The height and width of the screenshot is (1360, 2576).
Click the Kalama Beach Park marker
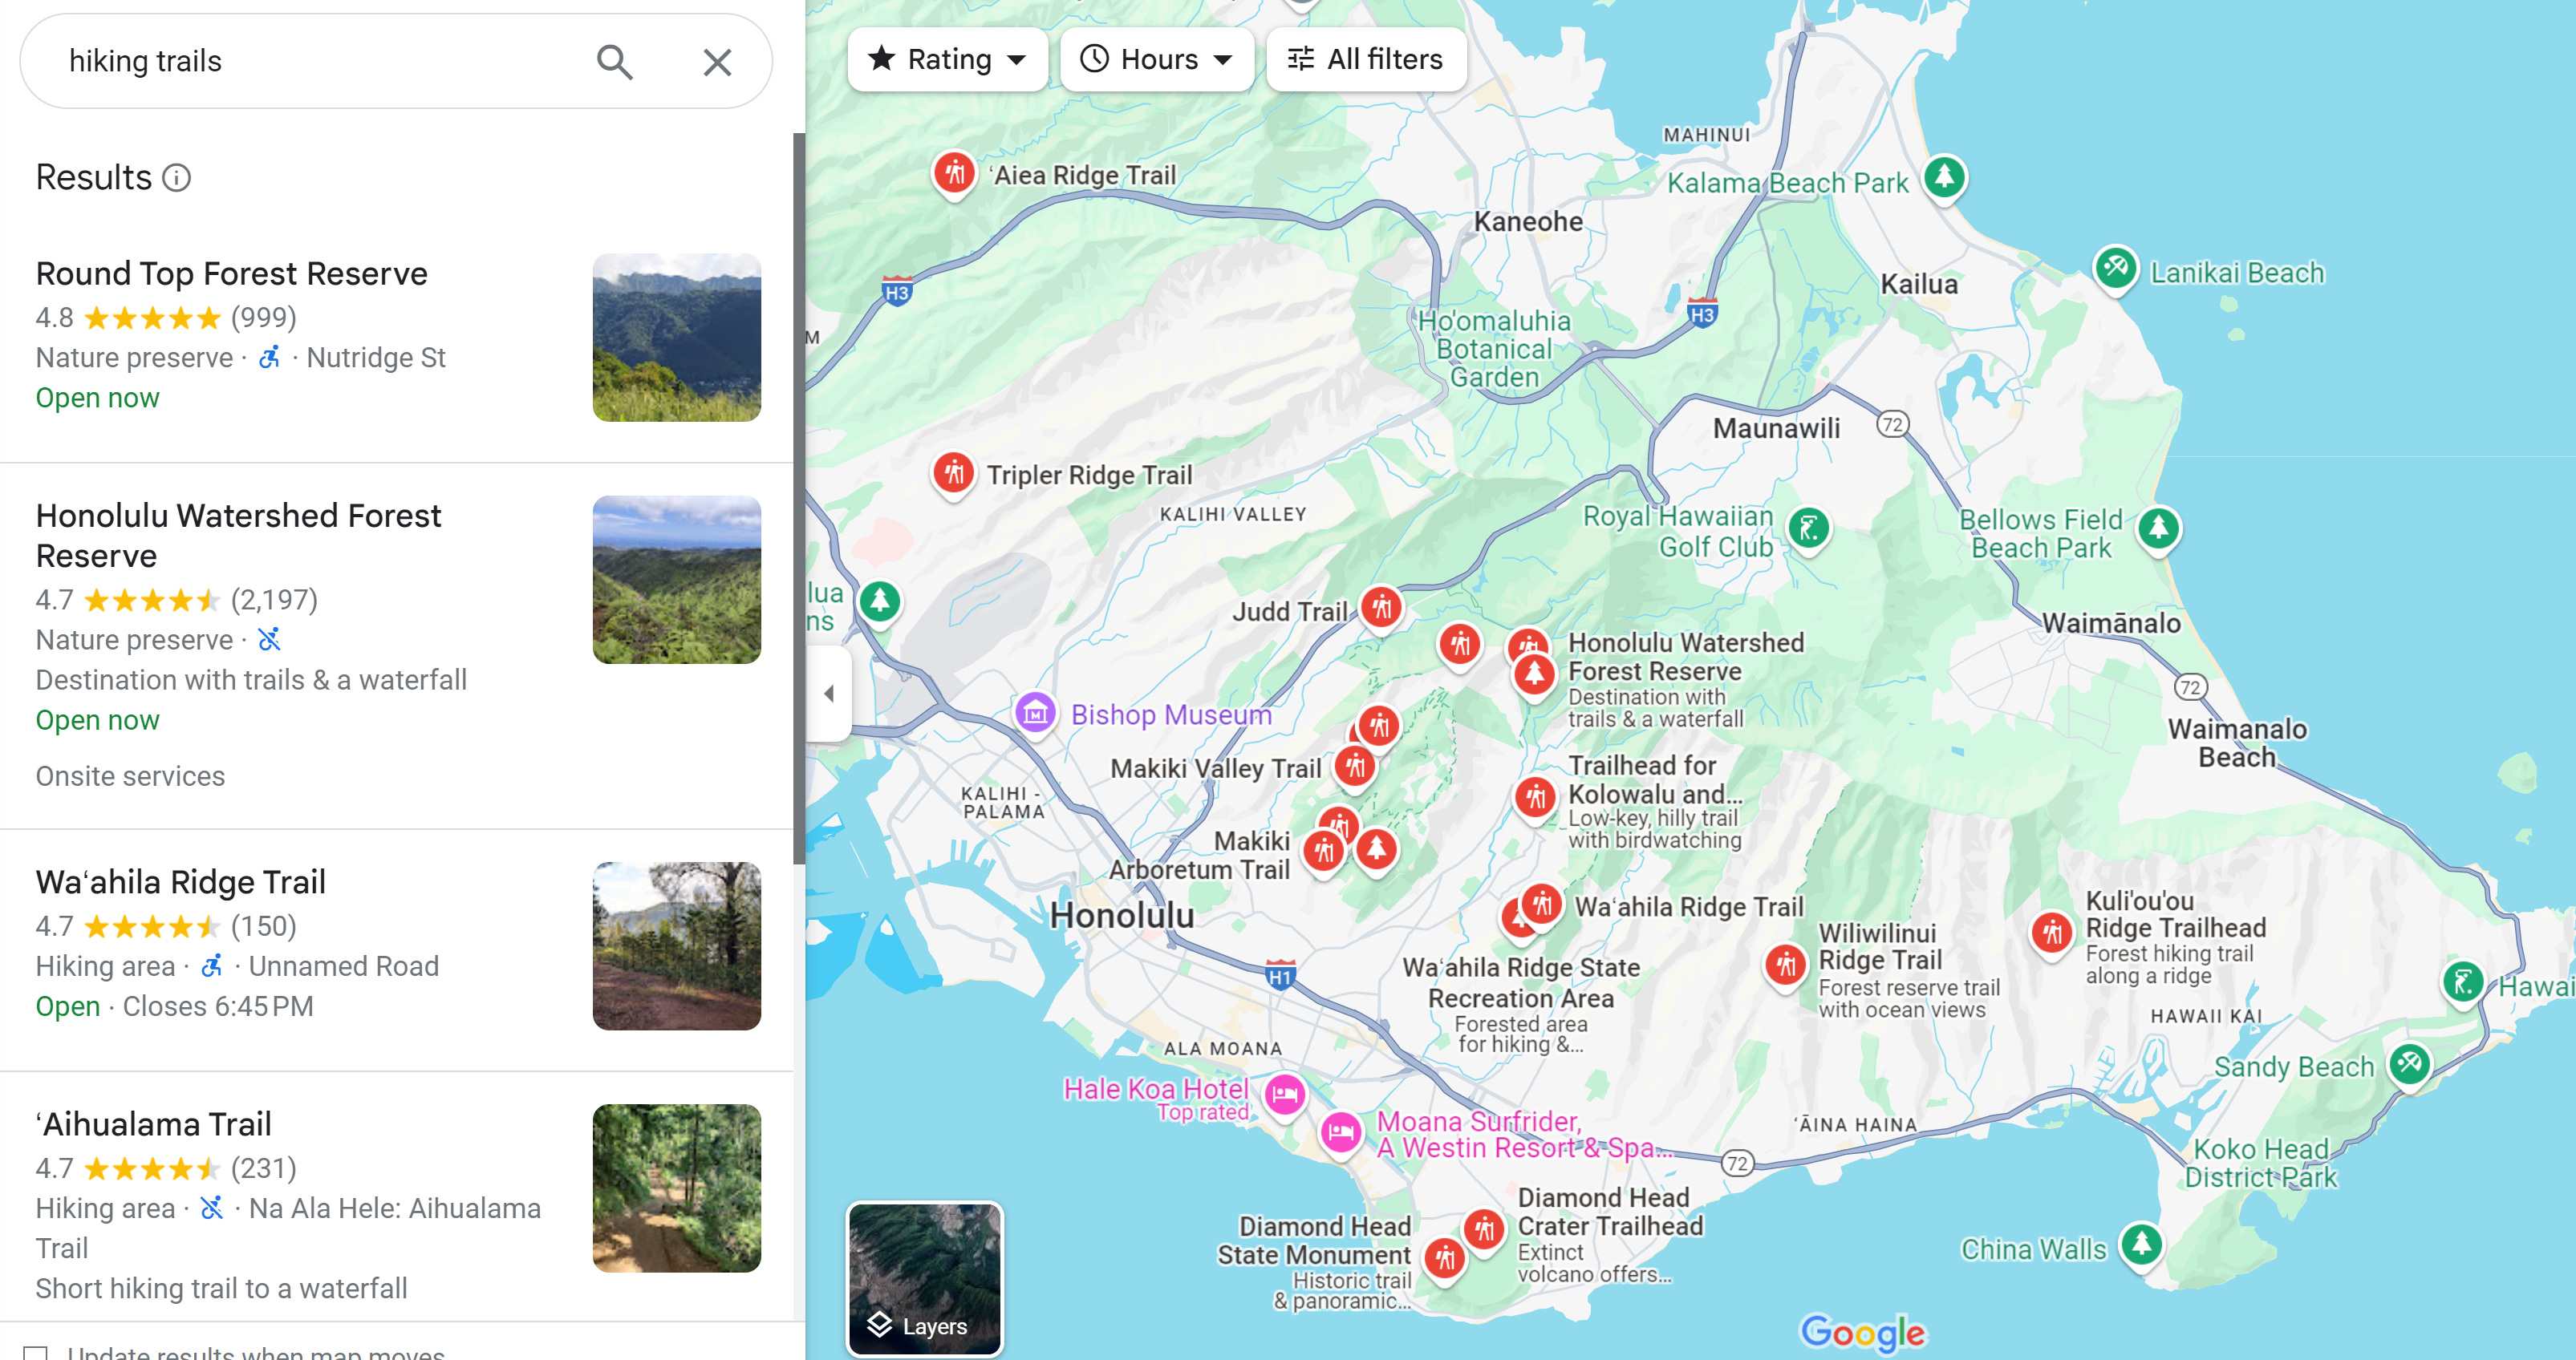(x=1944, y=179)
